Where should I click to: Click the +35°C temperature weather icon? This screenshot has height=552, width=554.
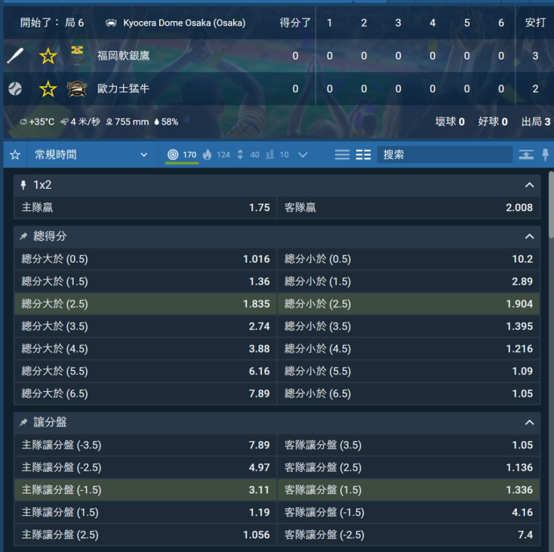[23, 123]
